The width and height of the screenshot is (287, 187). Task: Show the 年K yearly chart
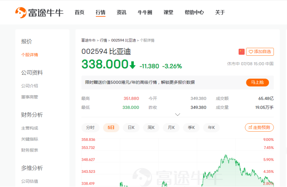pos(211,127)
